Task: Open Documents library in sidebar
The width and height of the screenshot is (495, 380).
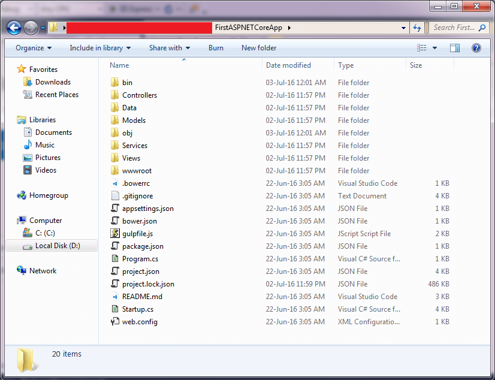Action: [53, 132]
